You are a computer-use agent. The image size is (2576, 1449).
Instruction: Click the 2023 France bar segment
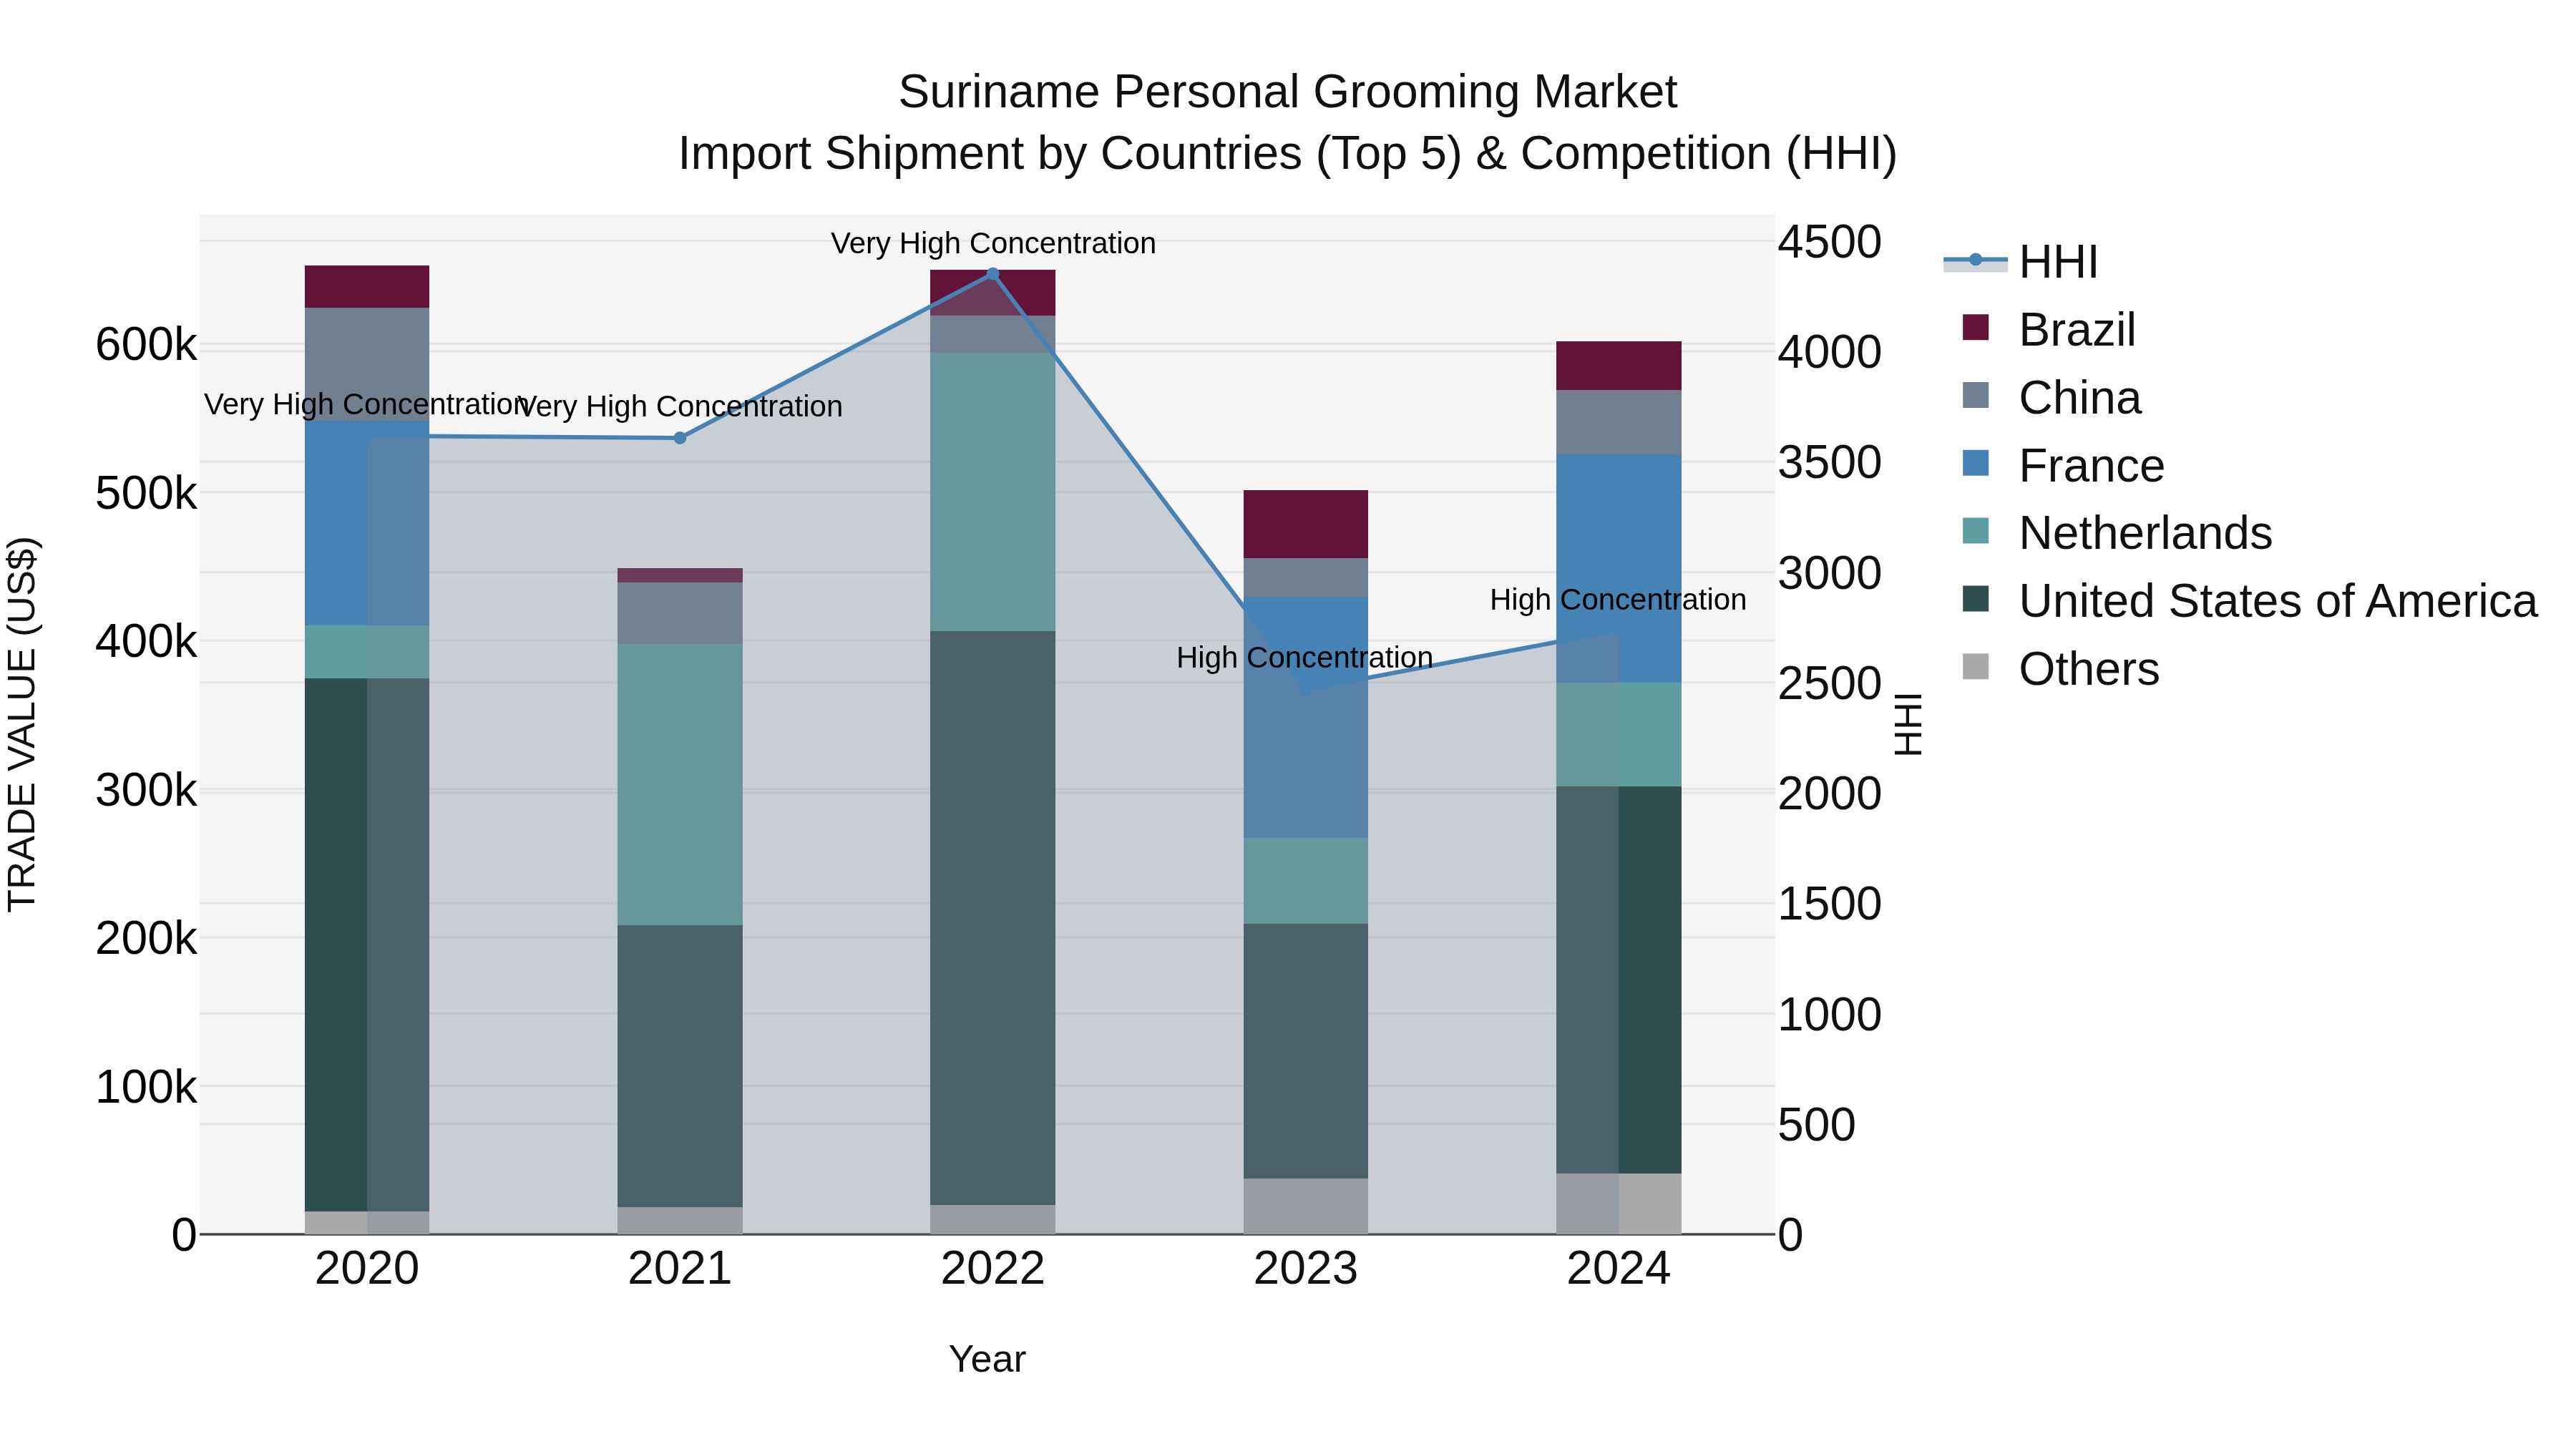click(1306, 718)
